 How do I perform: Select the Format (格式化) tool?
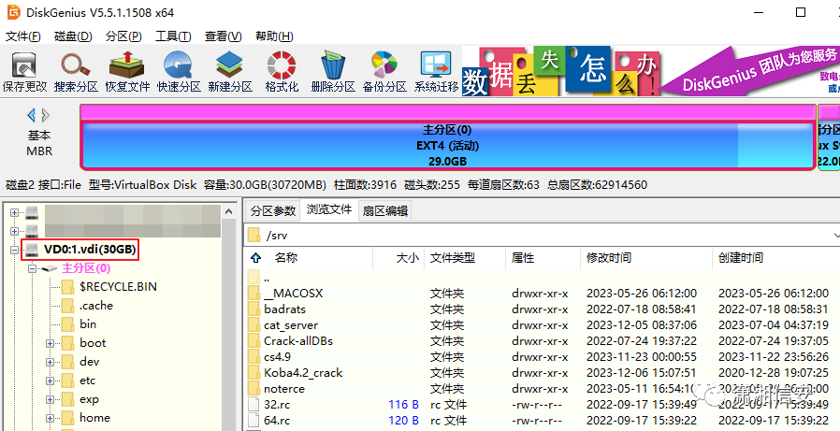point(282,72)
